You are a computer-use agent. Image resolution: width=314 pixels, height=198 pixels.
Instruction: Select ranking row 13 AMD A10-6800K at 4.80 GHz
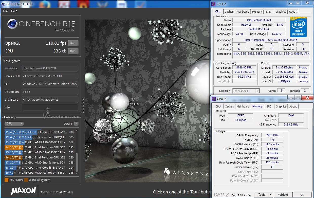(x=39, y=142)
